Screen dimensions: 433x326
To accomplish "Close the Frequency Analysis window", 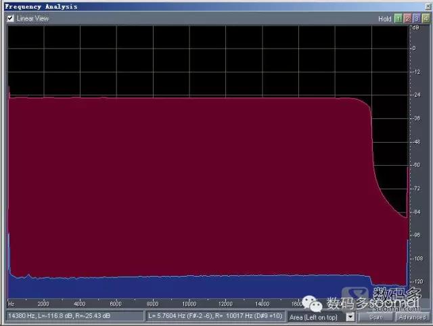I will [x=428, y=6].
